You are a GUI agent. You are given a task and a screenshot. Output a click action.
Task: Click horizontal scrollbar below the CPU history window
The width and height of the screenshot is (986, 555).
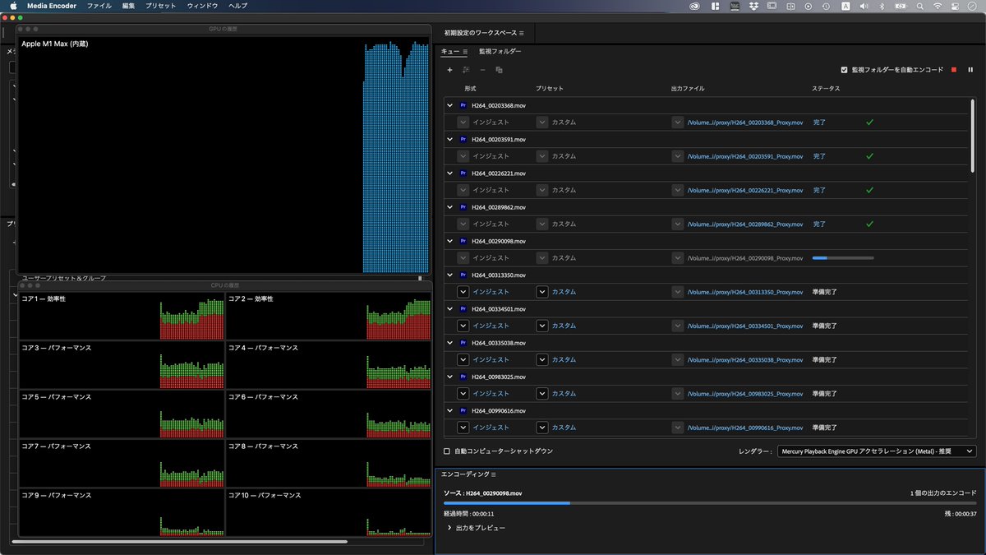point(179,542)
